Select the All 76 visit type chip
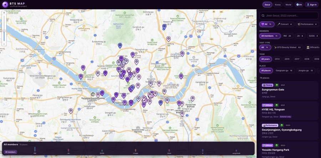321x158 pixels. (265, 48)
